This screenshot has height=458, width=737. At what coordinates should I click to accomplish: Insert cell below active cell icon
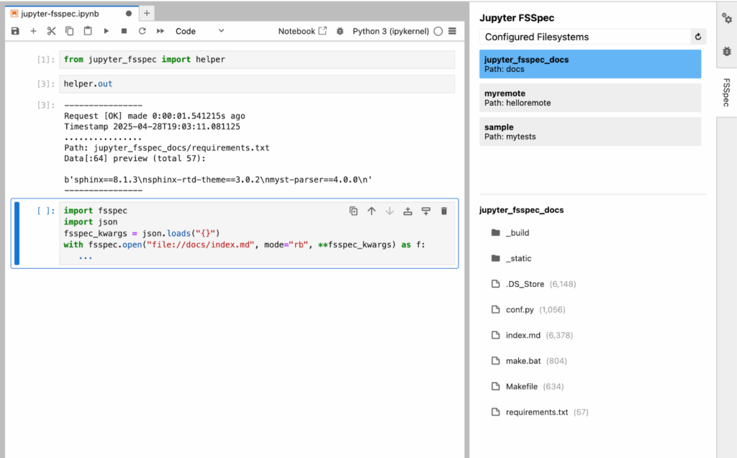coord(426,211)
